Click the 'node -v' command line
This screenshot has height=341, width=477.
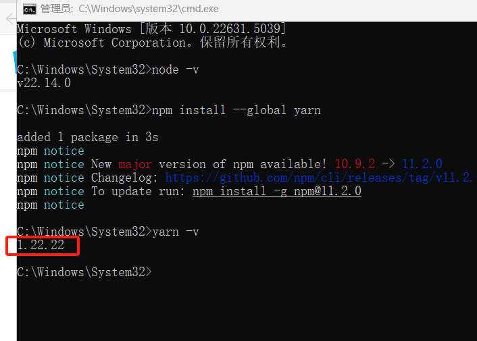point(107,70)
